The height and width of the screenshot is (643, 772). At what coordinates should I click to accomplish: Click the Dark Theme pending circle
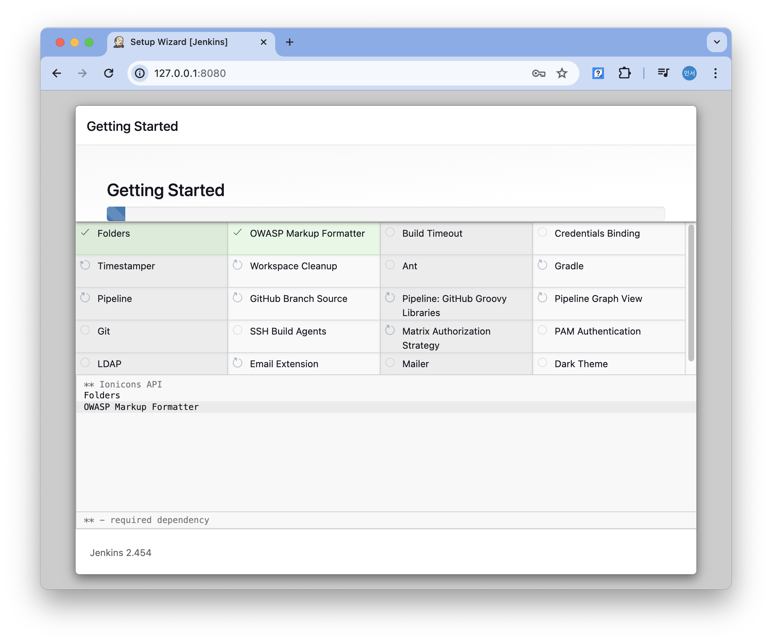coord(542,363)
